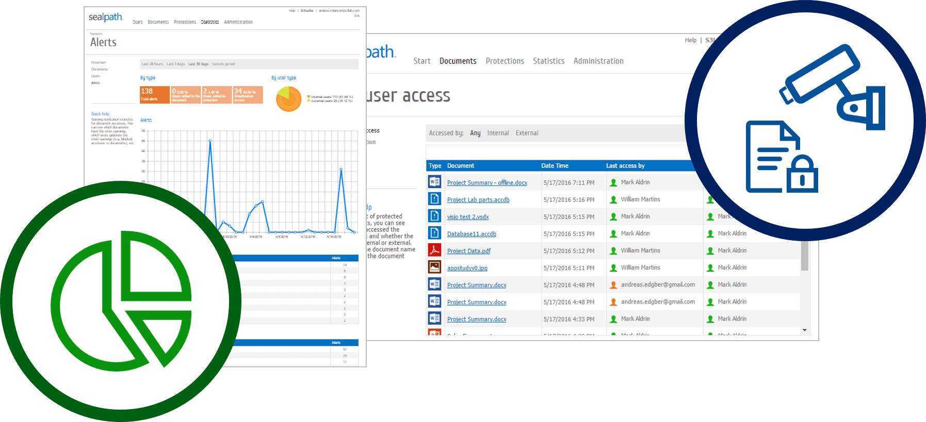Open Documents in the user access window
Screen dimensions: 926x422
(x=458, y=61)
